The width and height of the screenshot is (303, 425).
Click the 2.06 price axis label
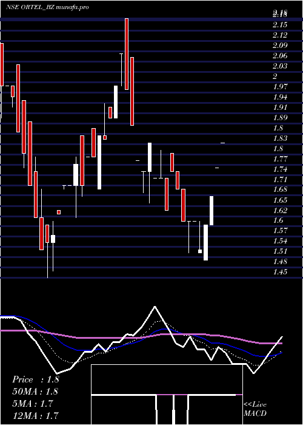280,56
